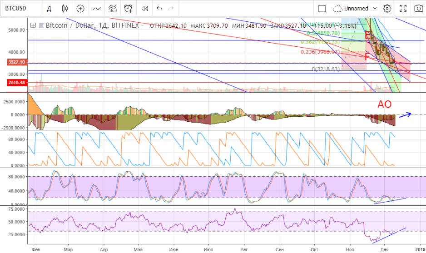This screenshot has width=426, height=253.
Task: Undo the last chart action
Action: click(159, 8)
